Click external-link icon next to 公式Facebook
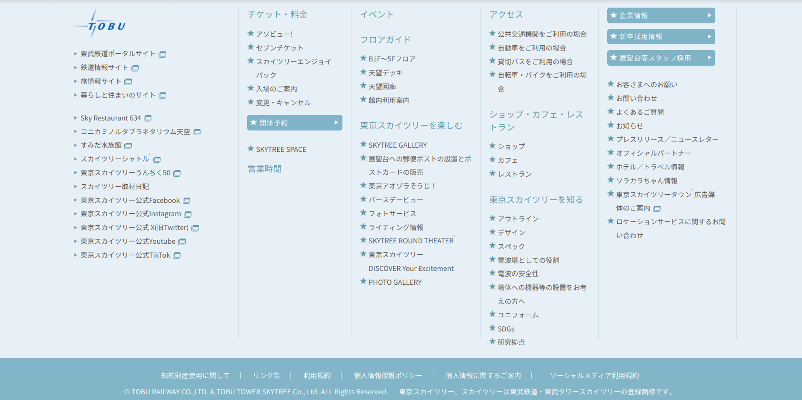 click(187, 201)
